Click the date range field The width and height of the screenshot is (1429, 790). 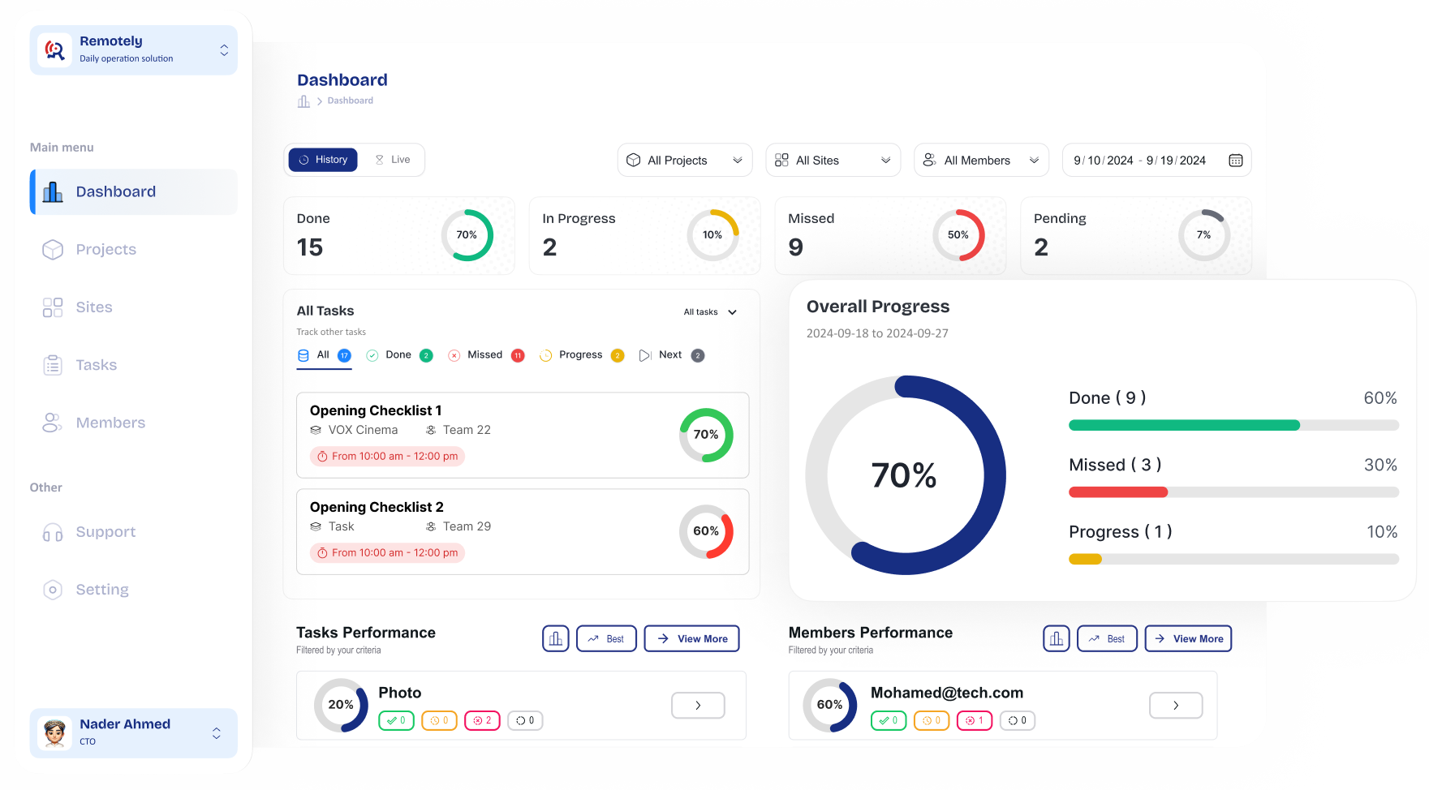tap(1157, 161)
